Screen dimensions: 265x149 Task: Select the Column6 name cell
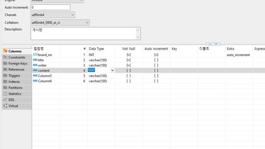coord(45,81)
